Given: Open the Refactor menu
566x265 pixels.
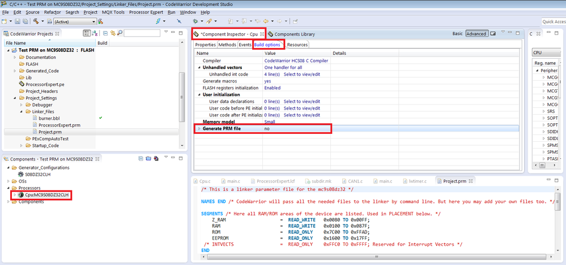Looking at the screenshot, I should click(53, 12).
